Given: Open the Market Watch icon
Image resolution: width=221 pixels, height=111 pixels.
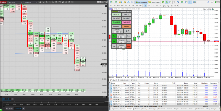Looking at the screenshot, I should coord(120,2).
